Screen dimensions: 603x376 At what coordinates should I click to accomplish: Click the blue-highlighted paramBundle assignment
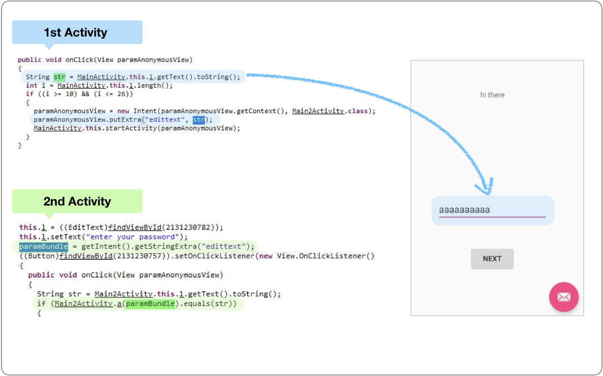[x=40, y=247]
